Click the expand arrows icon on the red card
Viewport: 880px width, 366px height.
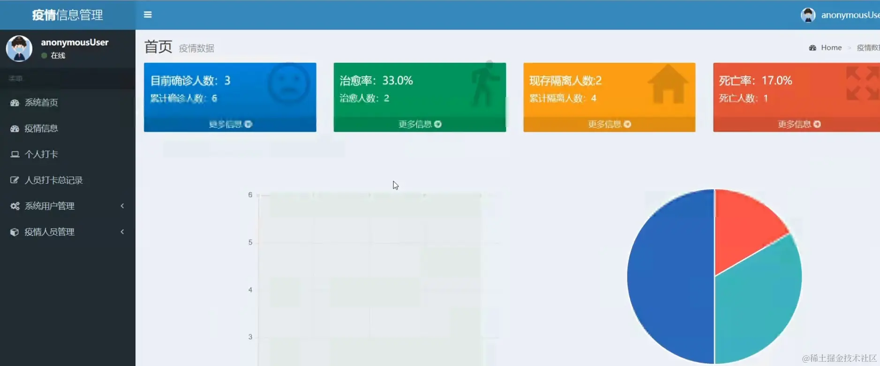(863, 83)
